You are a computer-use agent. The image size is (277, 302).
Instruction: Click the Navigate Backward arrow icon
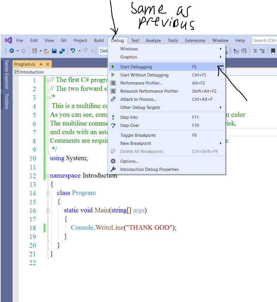[x=12, y=51]
